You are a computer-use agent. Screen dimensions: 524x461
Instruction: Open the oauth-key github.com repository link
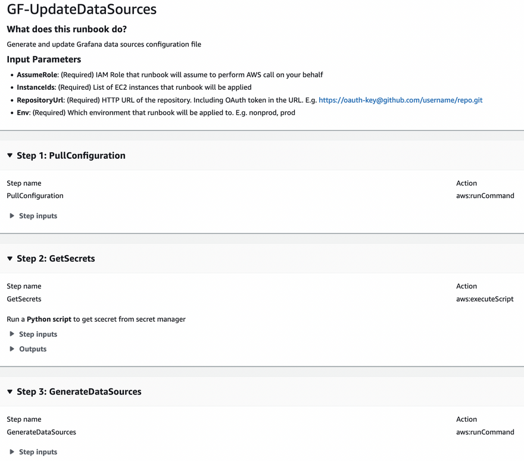tap(400, 100)
